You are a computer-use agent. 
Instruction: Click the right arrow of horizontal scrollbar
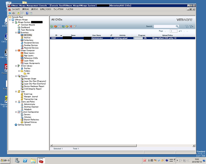click(194, 145)
